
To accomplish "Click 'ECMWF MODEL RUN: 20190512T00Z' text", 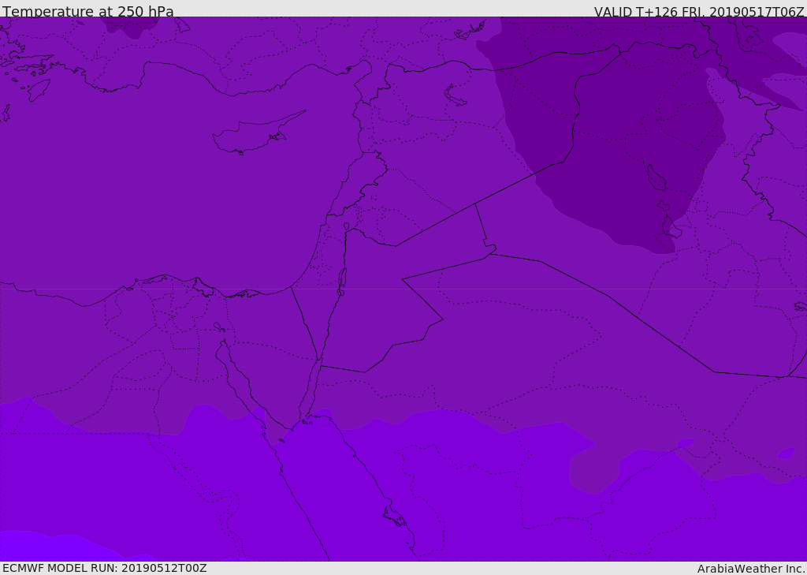I will (105, 568).
